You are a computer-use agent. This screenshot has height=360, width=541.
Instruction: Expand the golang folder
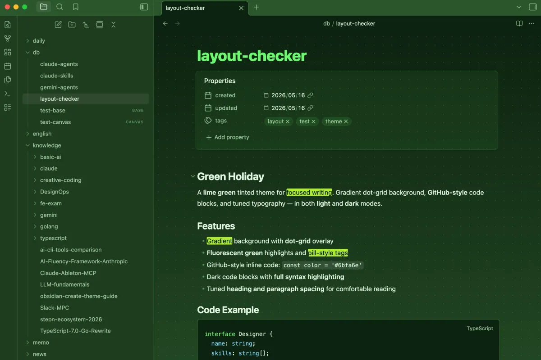coord(35,226)
